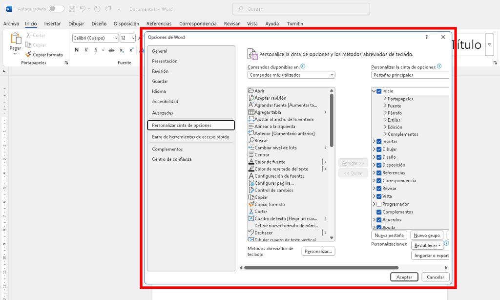Toggle the Autoguardado switch
Image resolution: width=500 pixels, height=300 pixels.
pyautogui.click(x=56, y=9)
